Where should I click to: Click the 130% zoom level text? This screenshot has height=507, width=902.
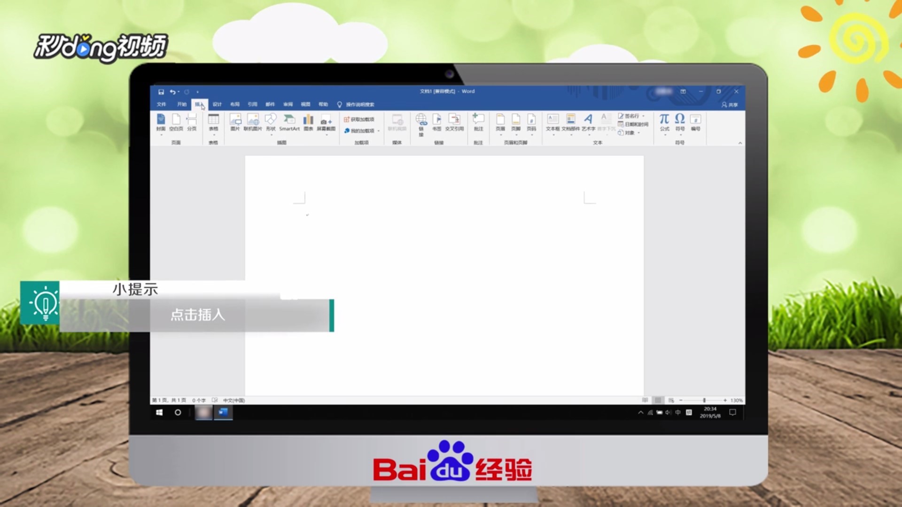737,400
